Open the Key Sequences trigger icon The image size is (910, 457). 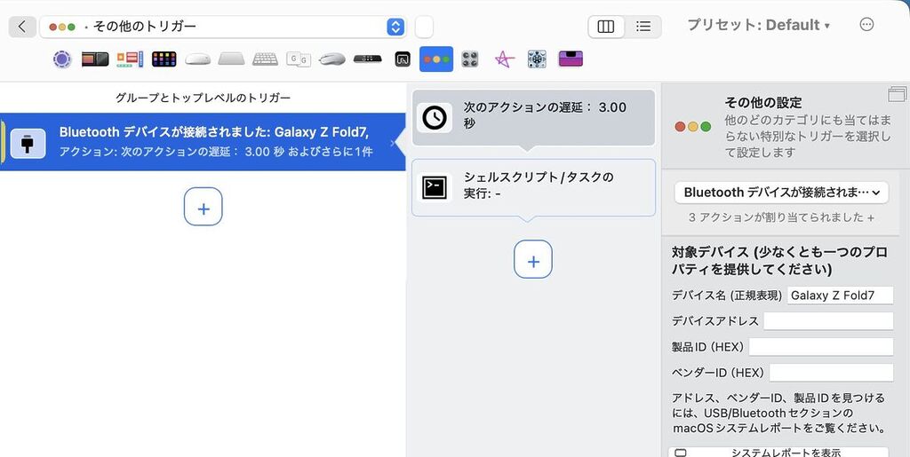(299, 59)
